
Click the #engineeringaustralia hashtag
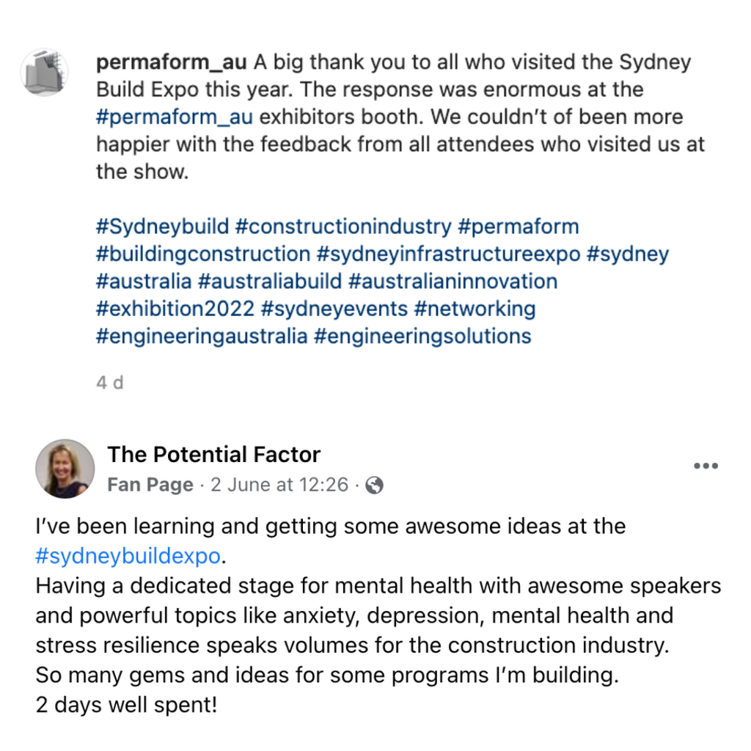[202, 336]
